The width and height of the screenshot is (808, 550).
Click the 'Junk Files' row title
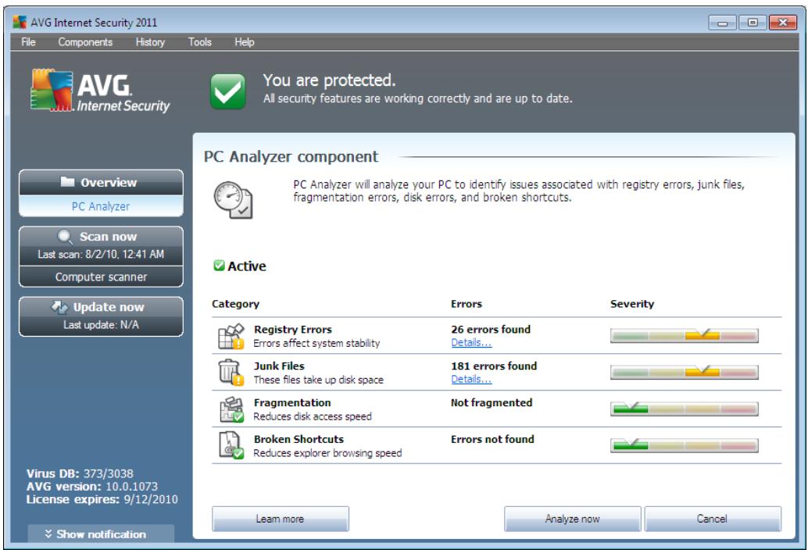pos(279,366)
